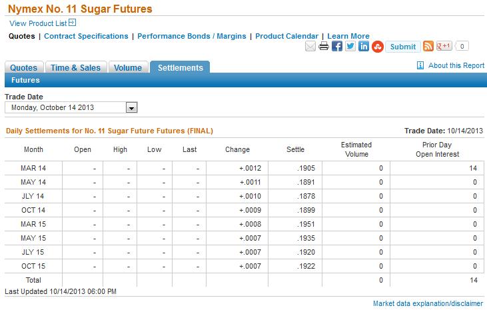Click the info icon beside About this Report
This screenshot has width=487, height=310.
[420, 65]
